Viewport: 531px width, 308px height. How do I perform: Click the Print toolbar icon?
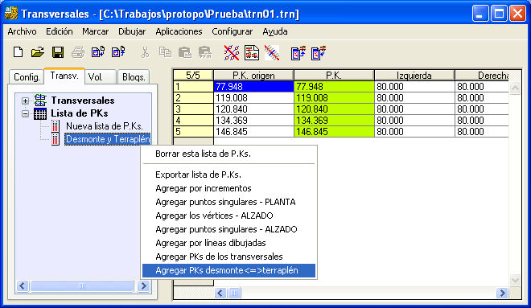pos(78,52)
